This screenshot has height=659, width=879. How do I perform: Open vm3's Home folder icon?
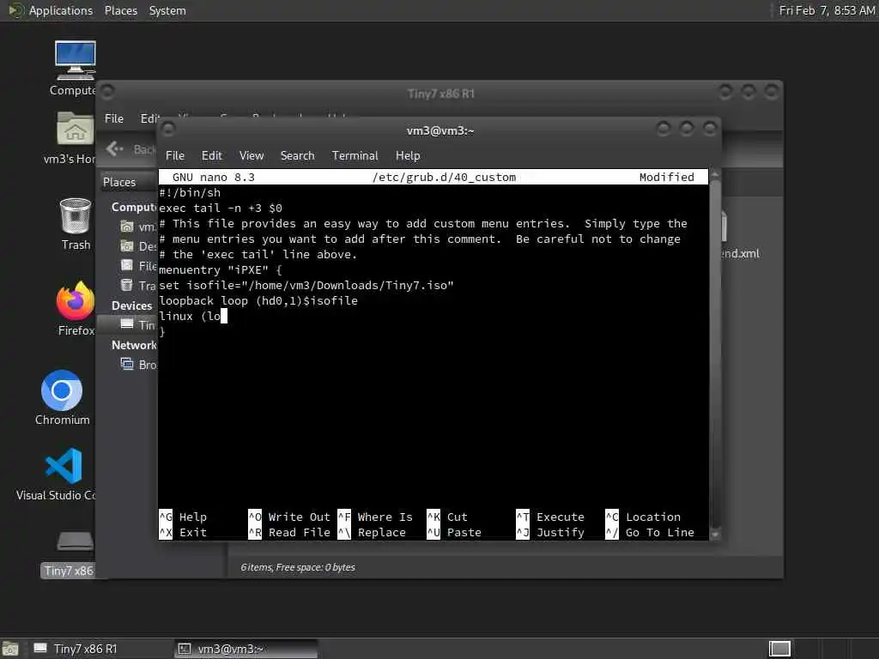(76, 129)
